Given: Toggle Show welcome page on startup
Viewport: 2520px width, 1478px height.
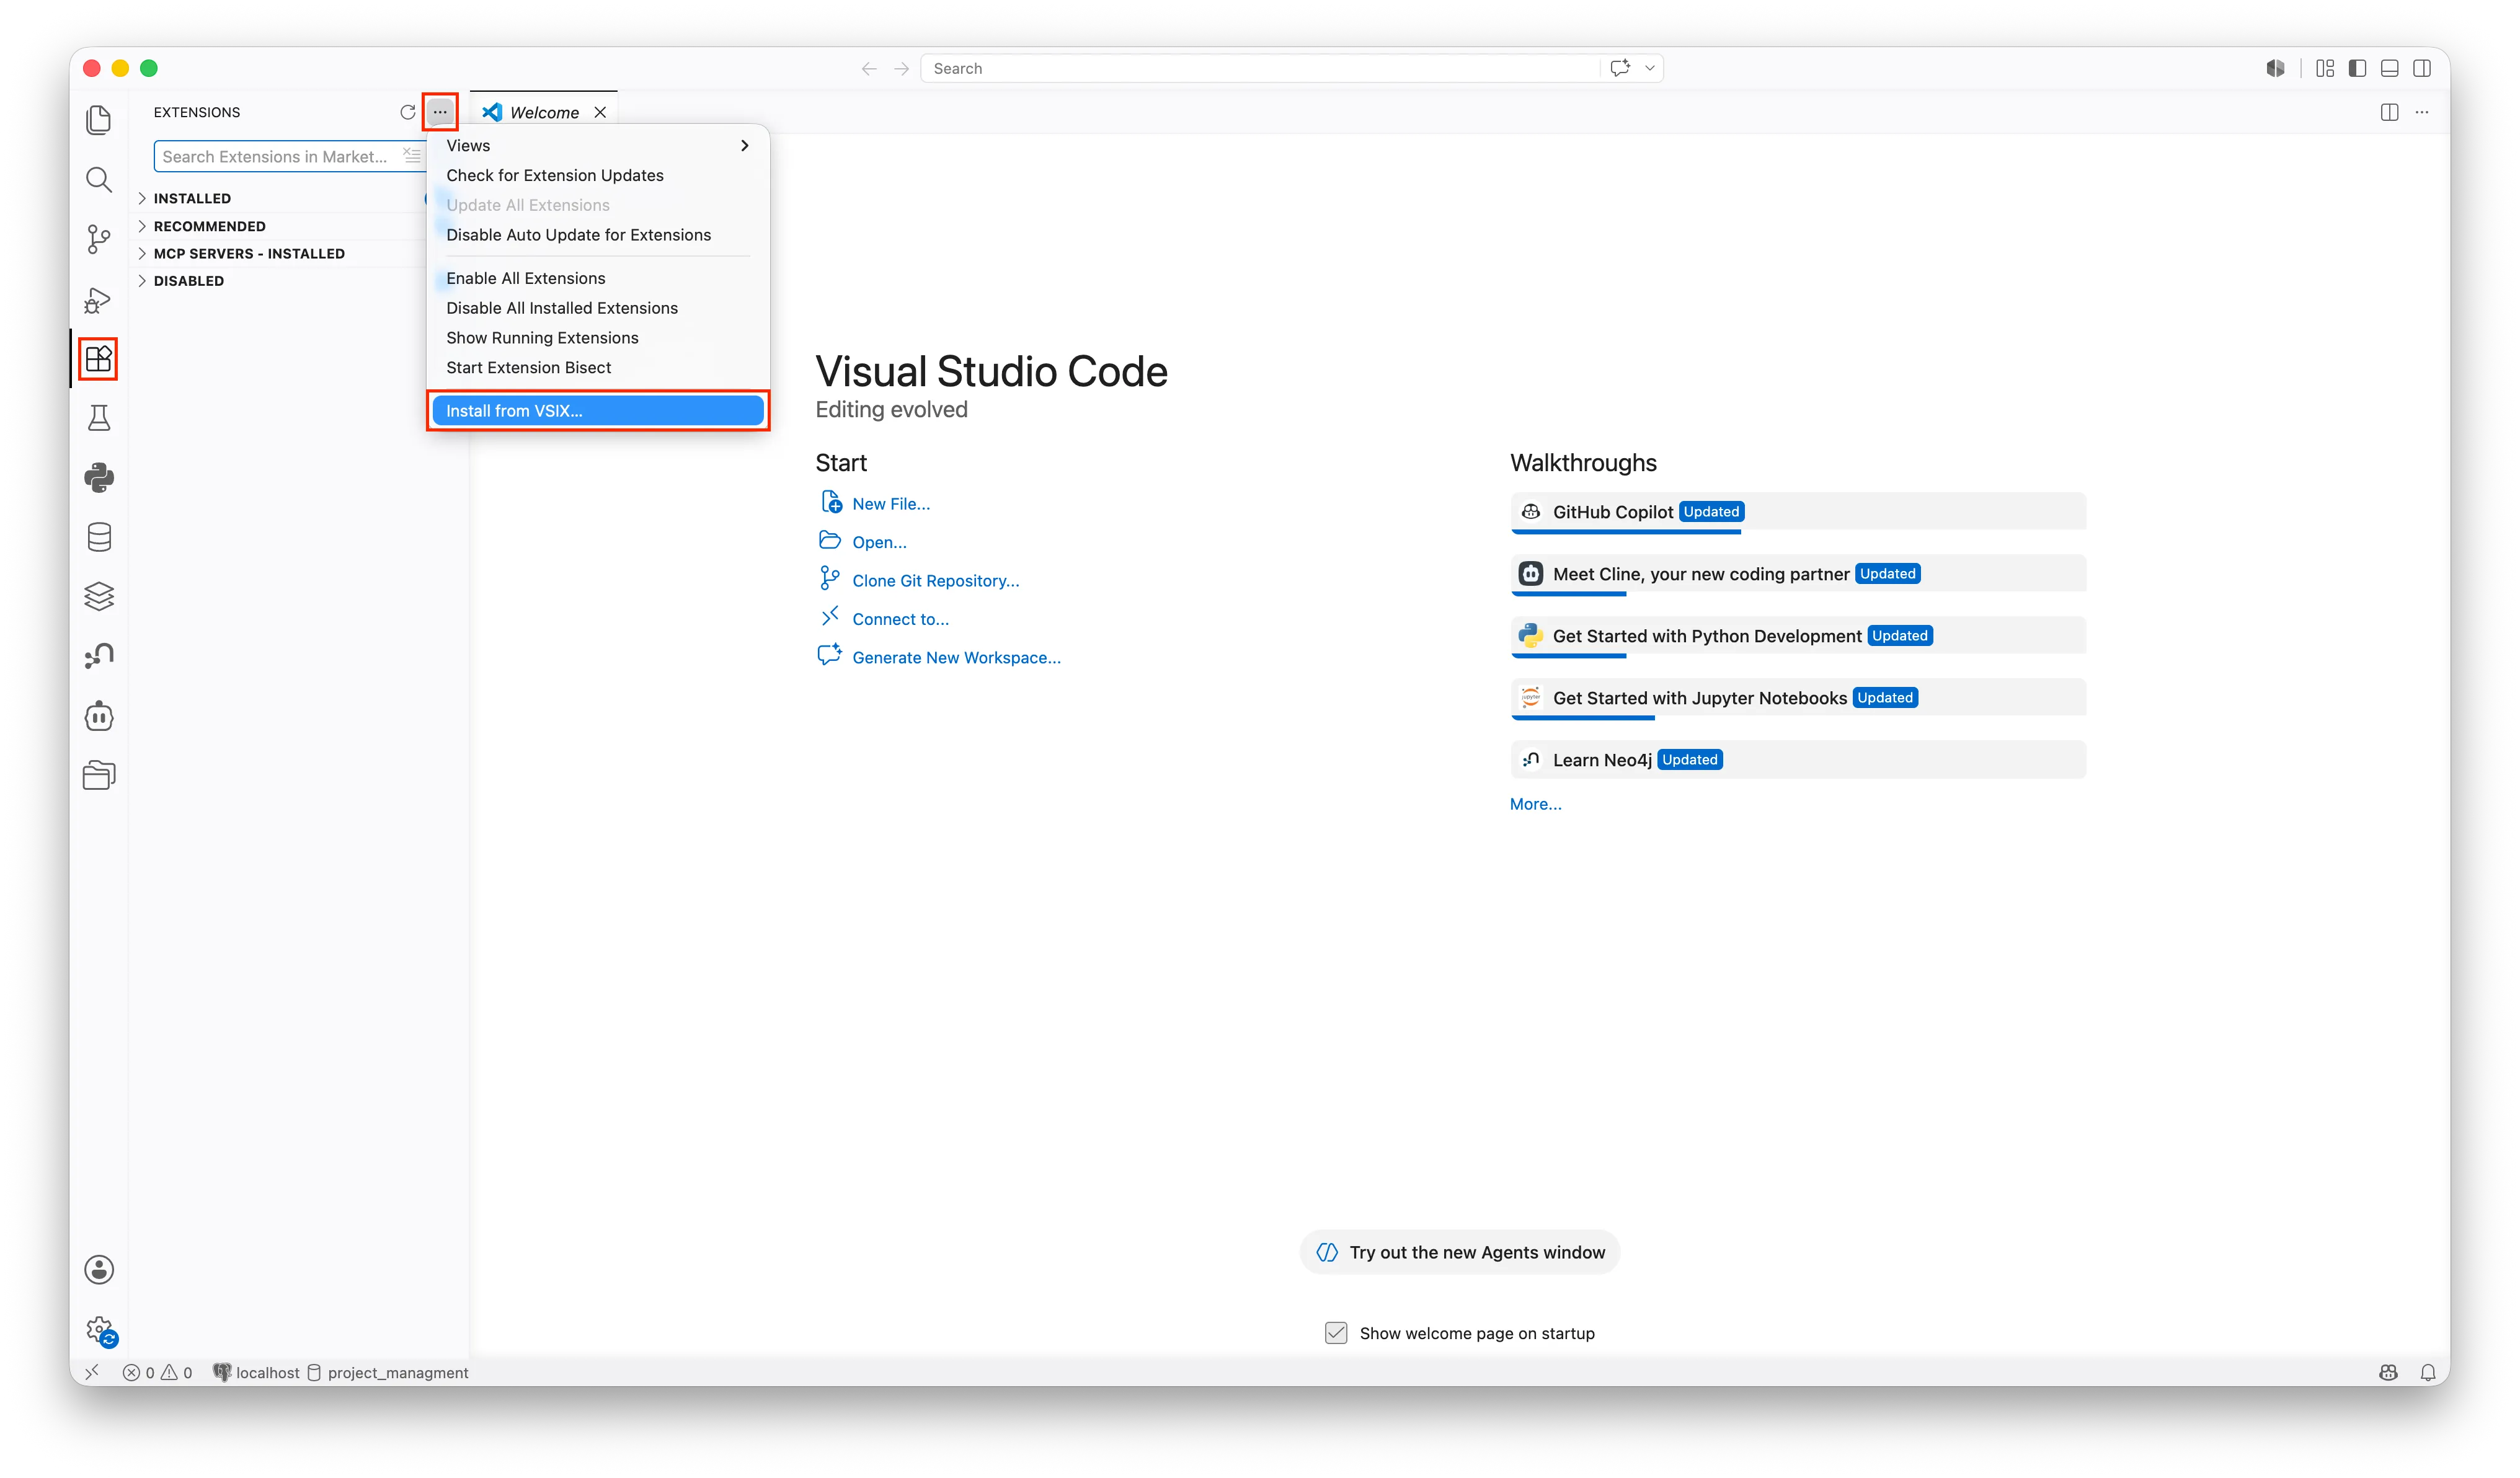Looking at the screenshot, I should [1336, 1333].
